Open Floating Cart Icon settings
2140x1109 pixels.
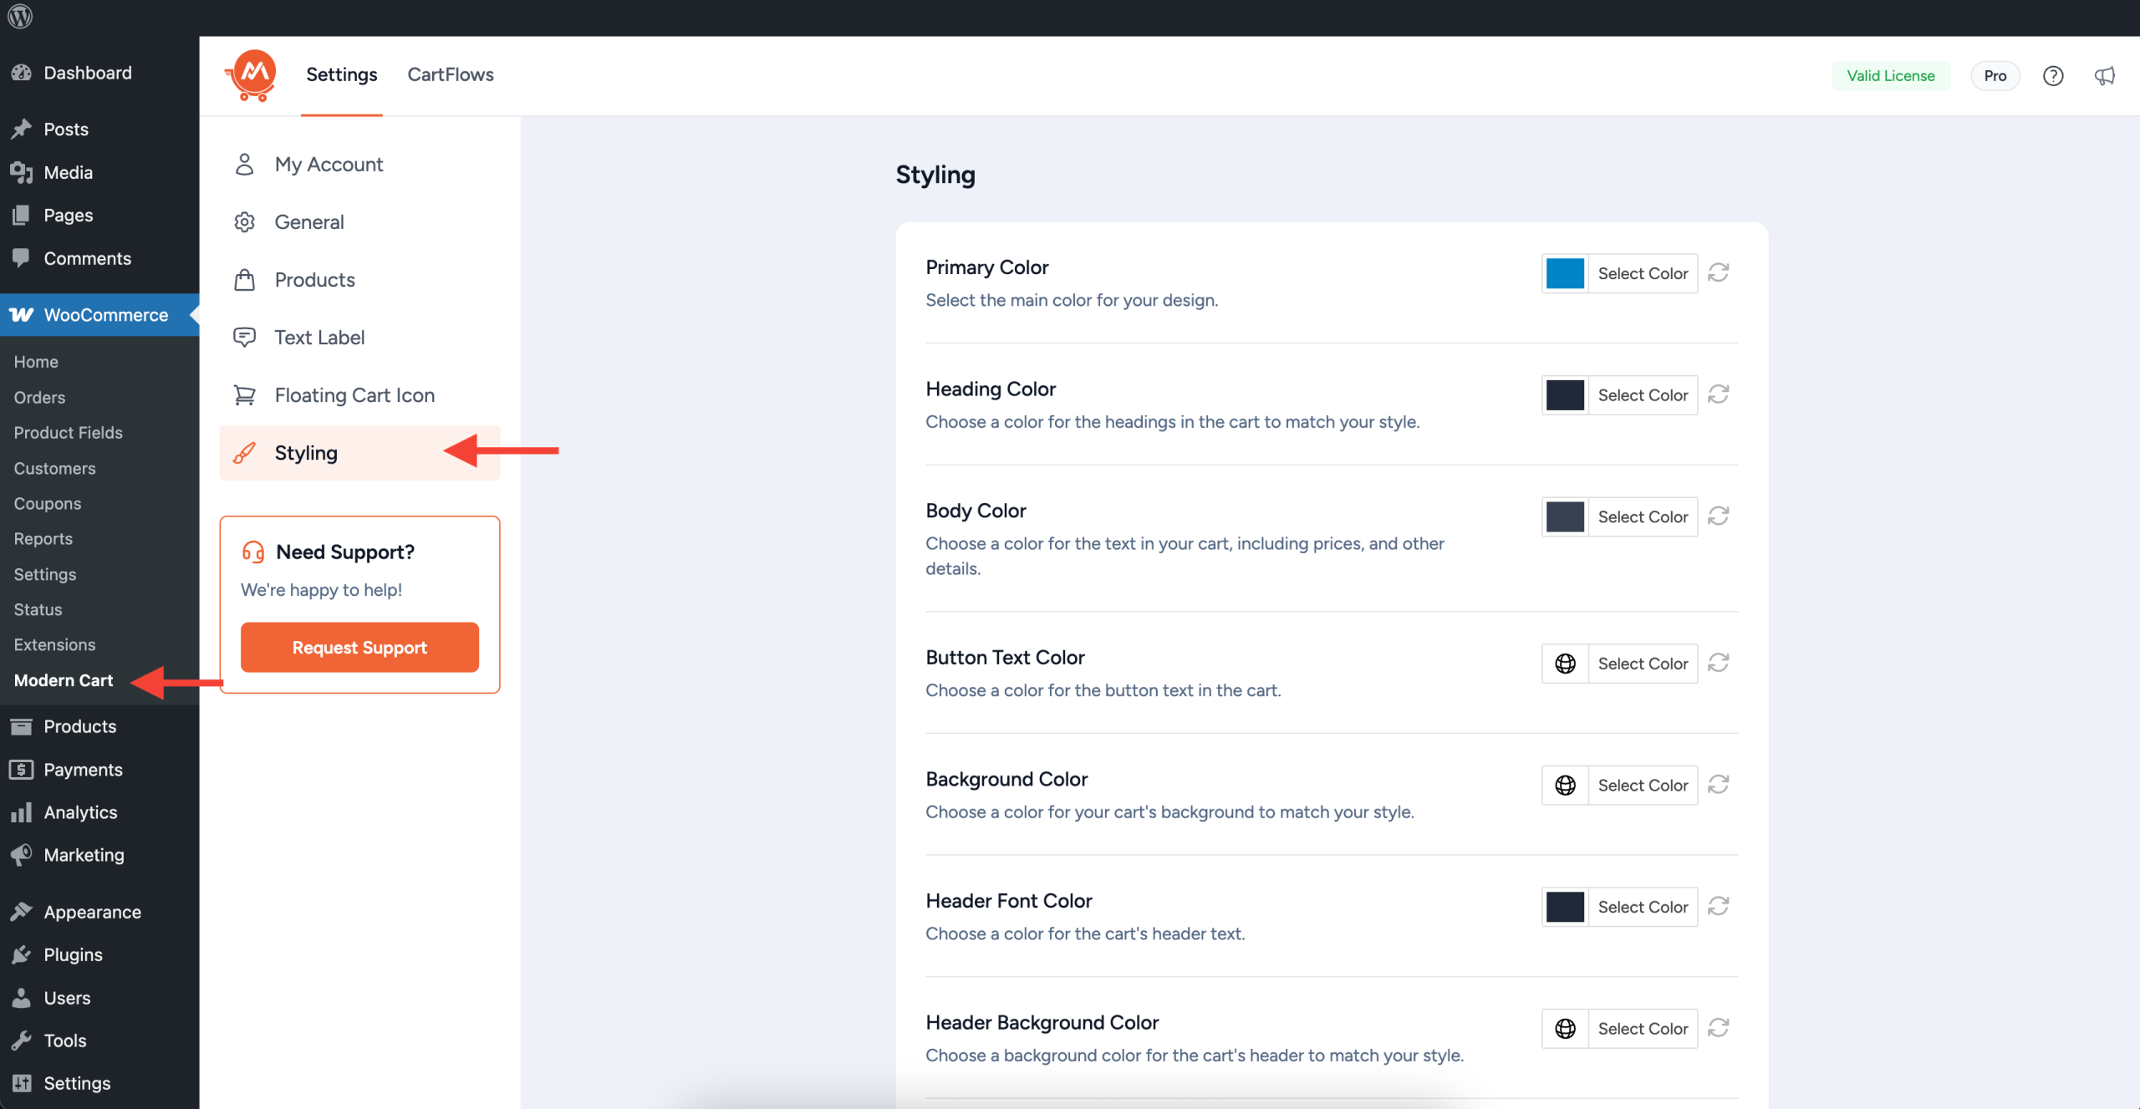pyautogui.click(x=360, y=394)
